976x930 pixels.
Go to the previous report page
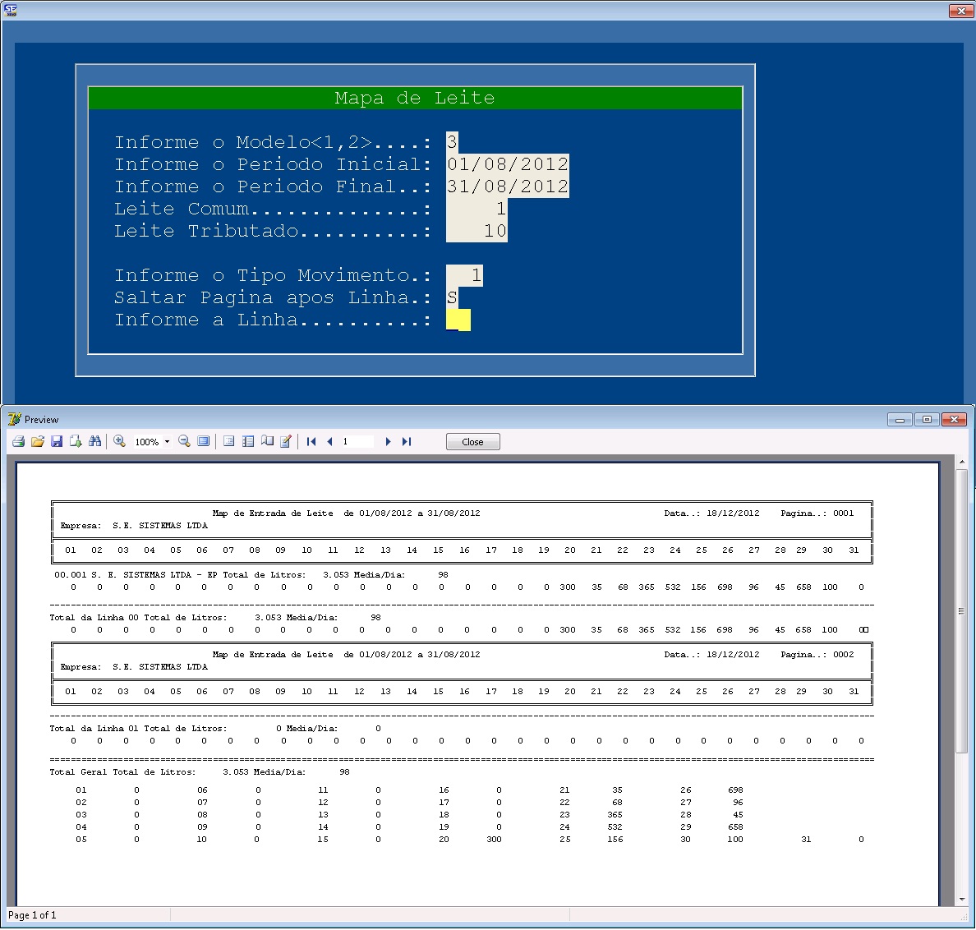click(330, 441)
